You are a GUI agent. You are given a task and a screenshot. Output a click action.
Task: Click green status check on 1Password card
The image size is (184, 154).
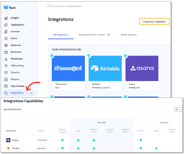(52, 55)
